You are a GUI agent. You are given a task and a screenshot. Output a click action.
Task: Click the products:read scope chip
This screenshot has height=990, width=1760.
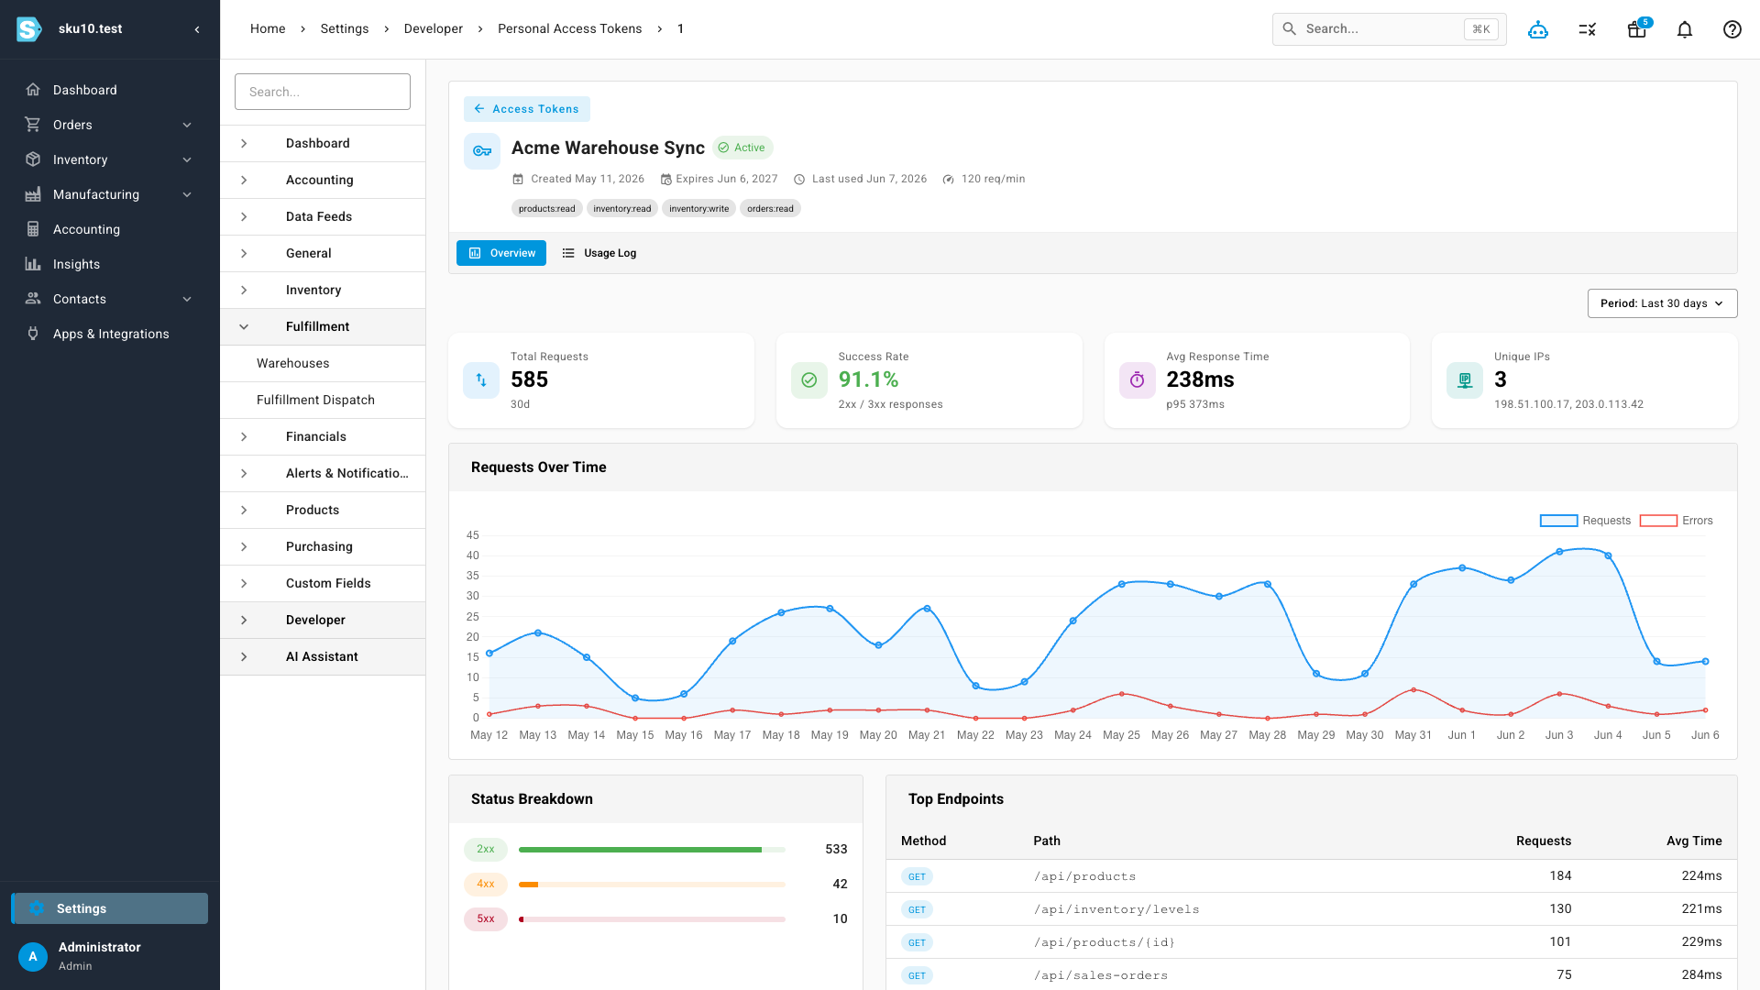click(547, 209)
